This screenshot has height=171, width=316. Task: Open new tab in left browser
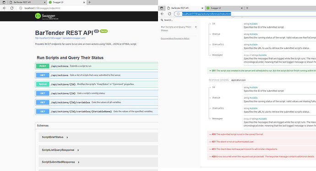tap(89, 2)
